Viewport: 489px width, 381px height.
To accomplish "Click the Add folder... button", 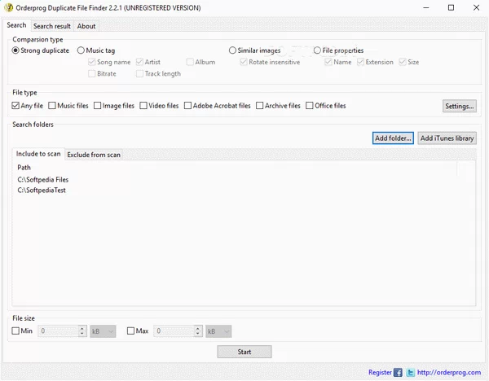I will tap(393, 138).
